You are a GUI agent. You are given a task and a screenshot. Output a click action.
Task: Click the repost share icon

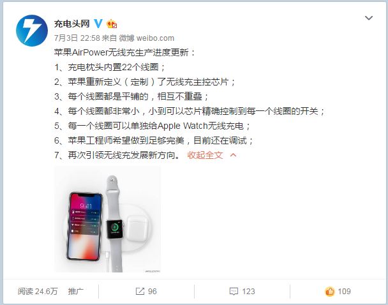coord(140,291)
